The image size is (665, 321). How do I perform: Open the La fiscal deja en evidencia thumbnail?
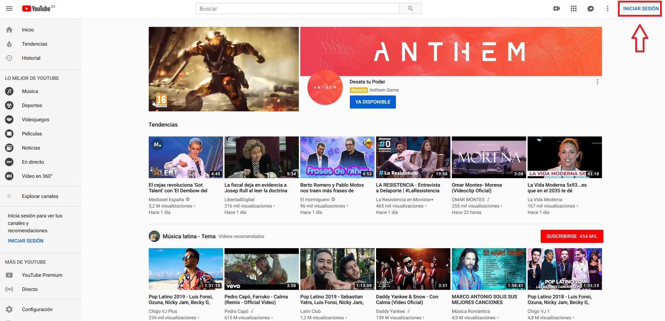click(x=262, y=157)
